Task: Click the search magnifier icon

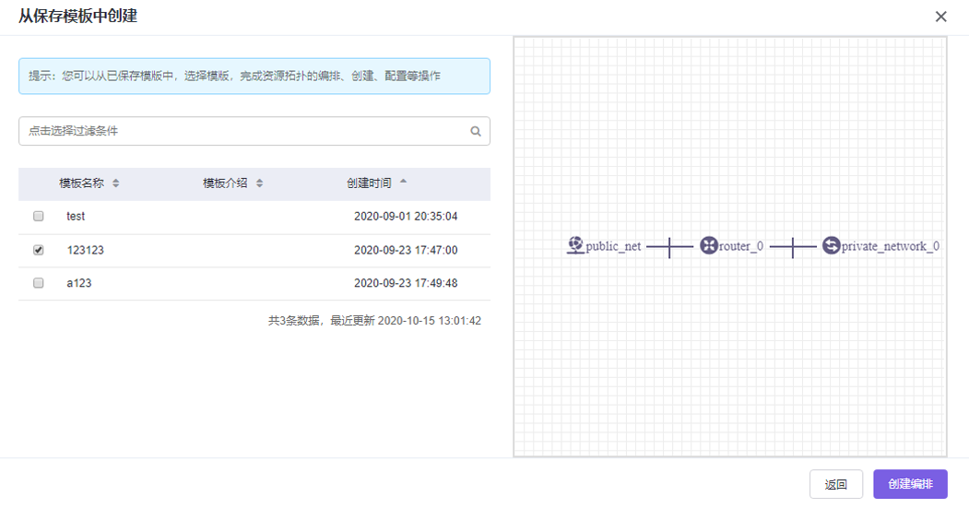Action: (x=476, y=132)
